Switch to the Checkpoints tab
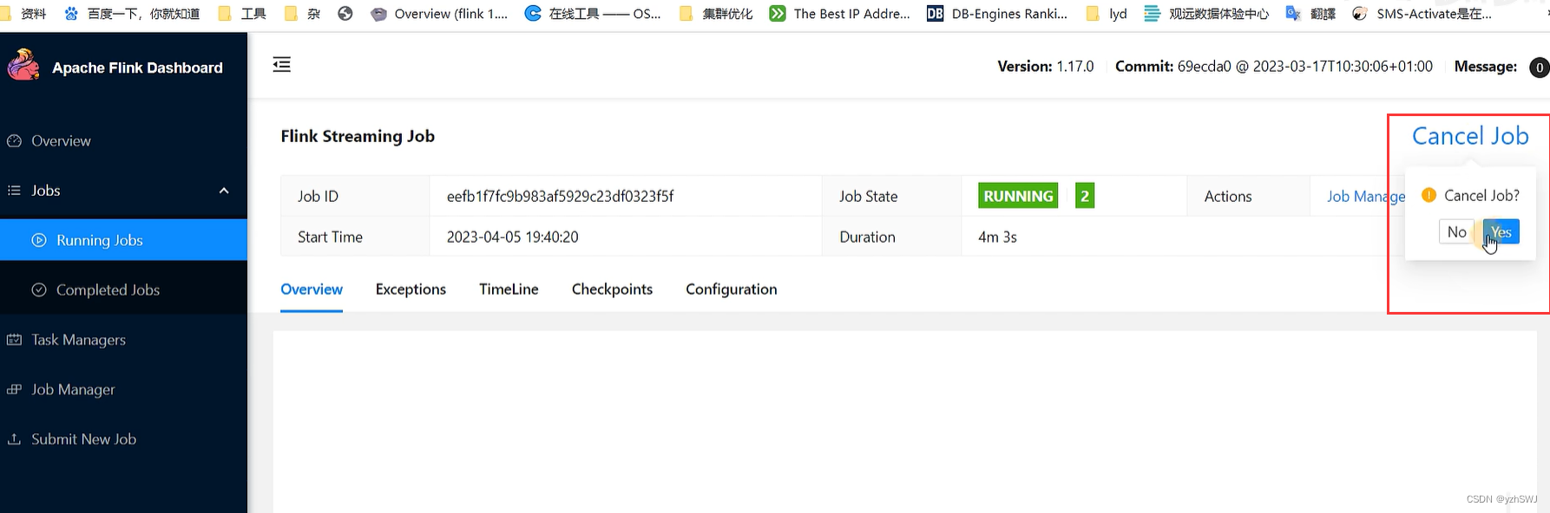 click(612, 289)
